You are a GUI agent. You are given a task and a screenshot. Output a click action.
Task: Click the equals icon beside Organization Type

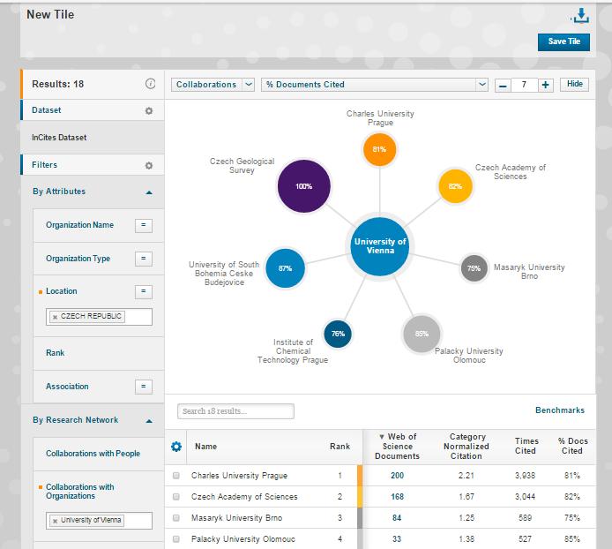[143, 259]
